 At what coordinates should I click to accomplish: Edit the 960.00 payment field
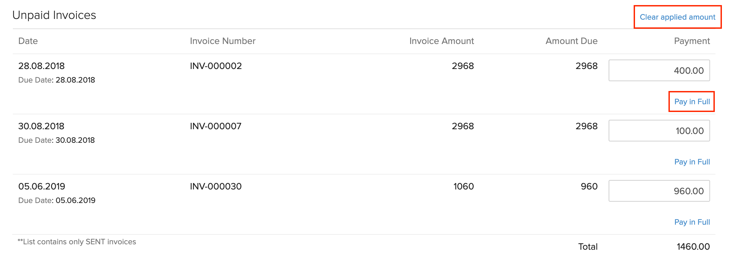pyautogui.click(x=659, y=191)
